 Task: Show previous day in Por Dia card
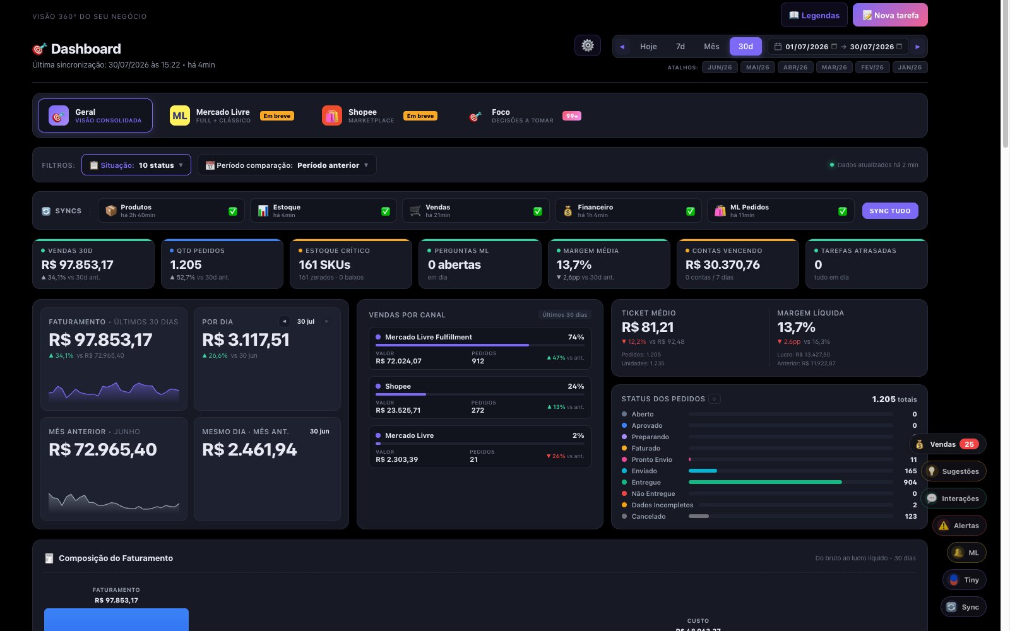coord(285,321)
